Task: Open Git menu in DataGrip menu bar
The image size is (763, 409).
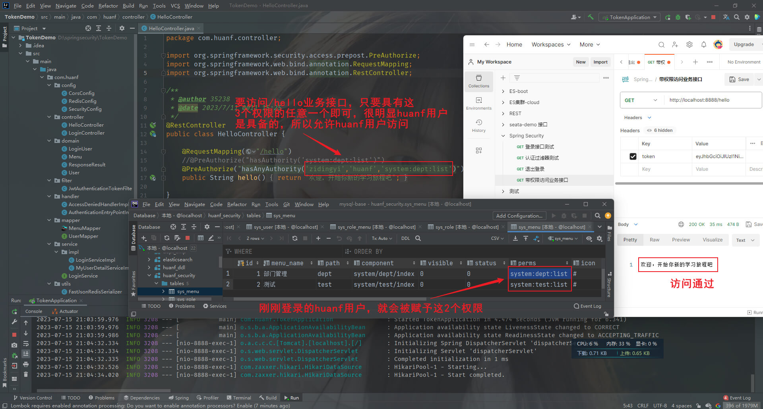Action: [x=287, y=204]
